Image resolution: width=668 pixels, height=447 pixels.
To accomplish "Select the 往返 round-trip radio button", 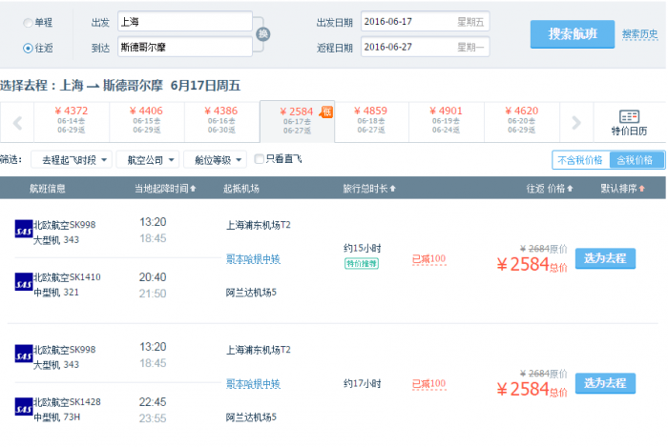I will (x=28, y=48).
